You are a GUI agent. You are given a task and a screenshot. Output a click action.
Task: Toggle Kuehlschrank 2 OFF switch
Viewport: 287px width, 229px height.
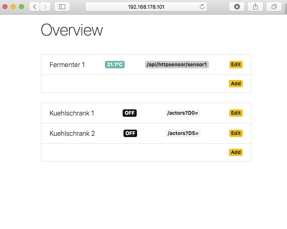pyautogui.click(x=130, y=133)
